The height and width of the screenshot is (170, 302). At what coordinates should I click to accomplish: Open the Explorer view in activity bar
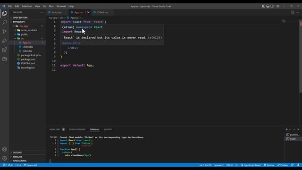pos(4,13)
